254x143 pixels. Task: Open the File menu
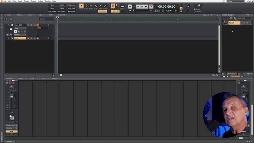tap(5, 1)
